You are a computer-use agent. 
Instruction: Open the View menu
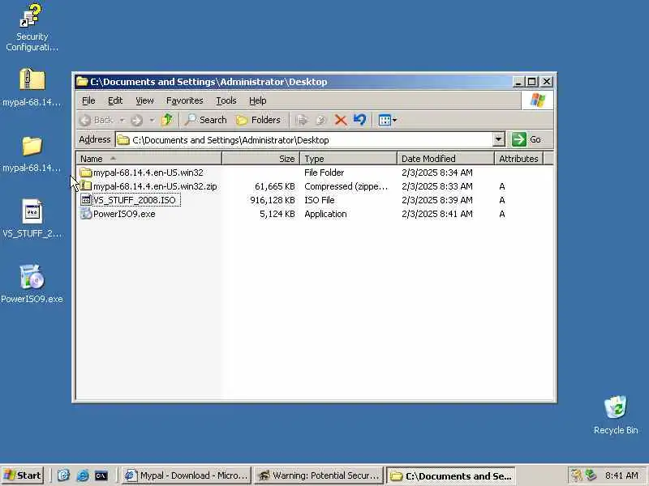pos(144,100)
